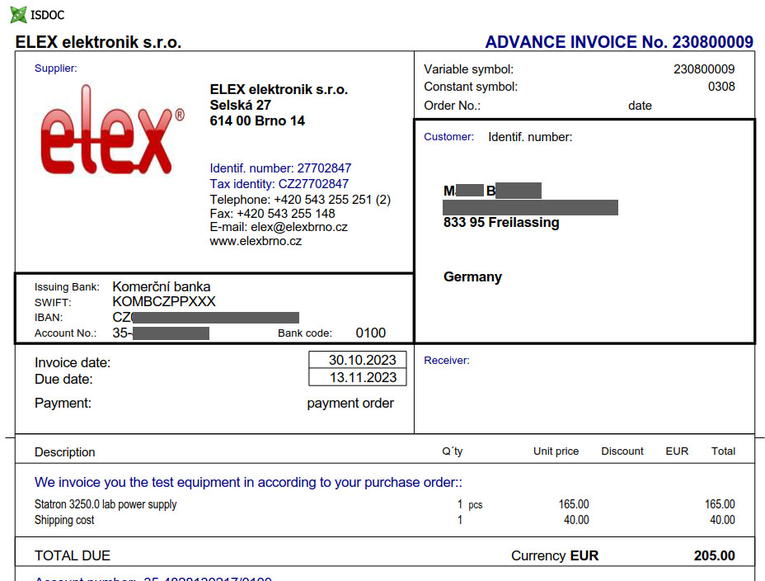Click the Fax number +420 543 255 148
765x581 pixels.
click(286, 214)
